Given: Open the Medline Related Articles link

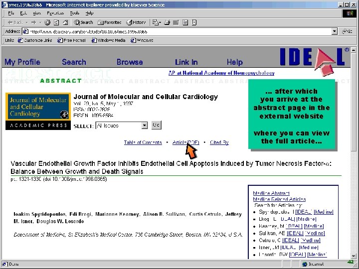Looking at the screenshot, I should (279, 199).
